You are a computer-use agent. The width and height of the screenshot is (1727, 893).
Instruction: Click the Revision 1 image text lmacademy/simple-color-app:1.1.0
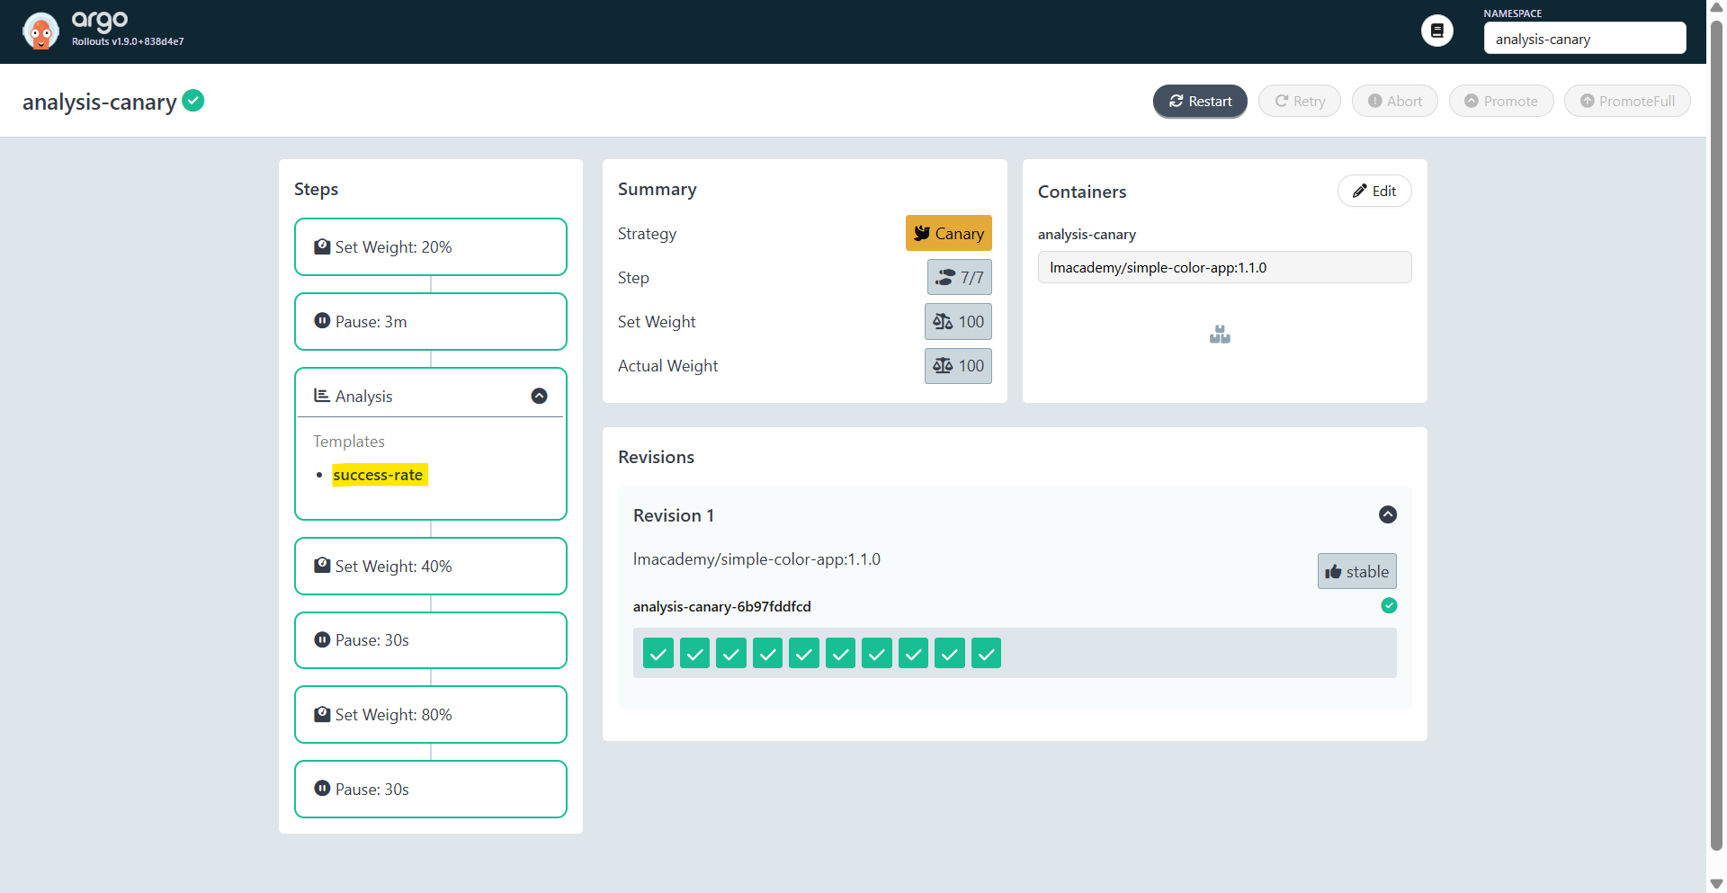(756, 559)
